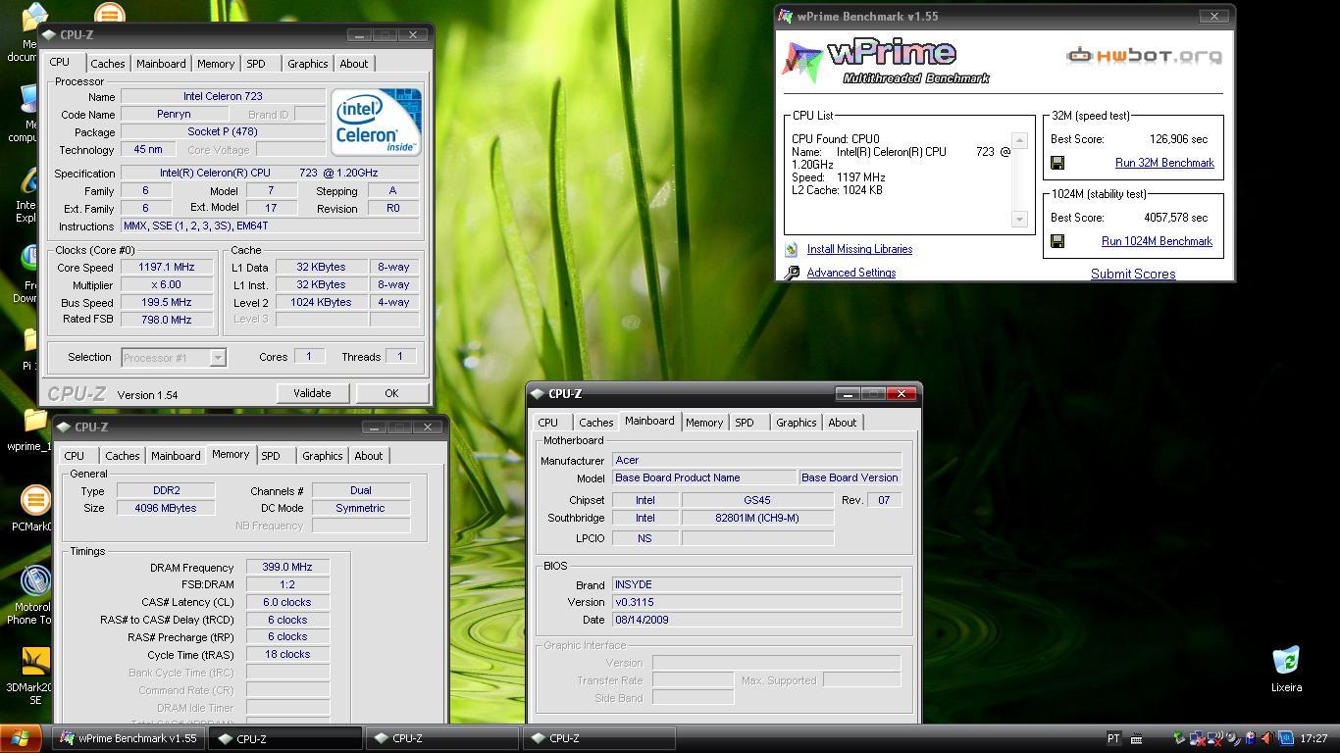Select the Memory tab in Mainboard CPU-Z window

coord(704,423)
